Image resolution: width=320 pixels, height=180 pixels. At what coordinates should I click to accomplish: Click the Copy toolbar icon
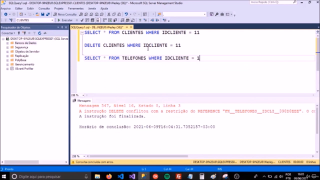(114, 14)
